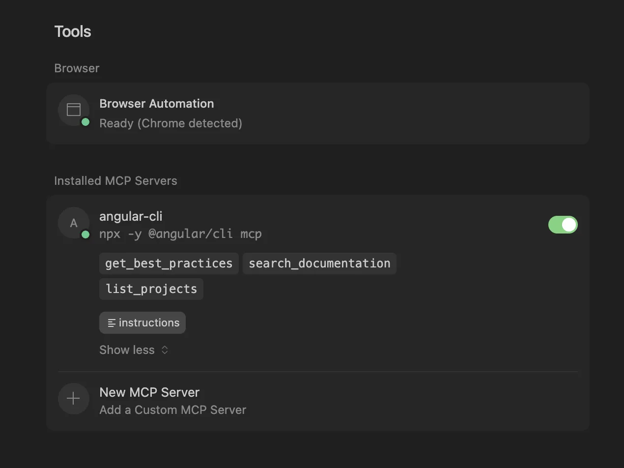Click Add a Custom MCP Server
This screenshot has width=624, height=468.
(172, 409)
